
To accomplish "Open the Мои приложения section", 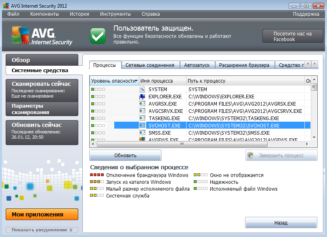I will click(x=42, y=214).
